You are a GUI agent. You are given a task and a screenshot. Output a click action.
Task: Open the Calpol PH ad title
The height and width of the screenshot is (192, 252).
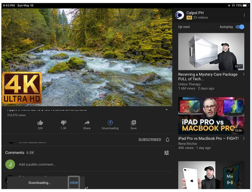pyautogui.click(x=195, y=13)
